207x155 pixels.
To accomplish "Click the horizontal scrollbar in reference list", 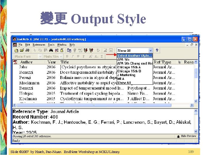I will 94,105.
